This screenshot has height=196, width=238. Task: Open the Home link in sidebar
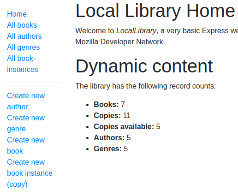17,14
